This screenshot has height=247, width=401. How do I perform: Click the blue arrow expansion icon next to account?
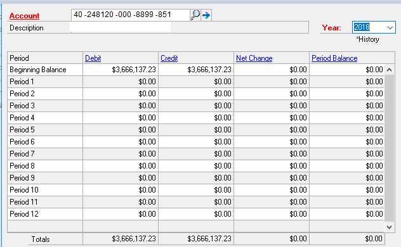(x=206, y=15)
